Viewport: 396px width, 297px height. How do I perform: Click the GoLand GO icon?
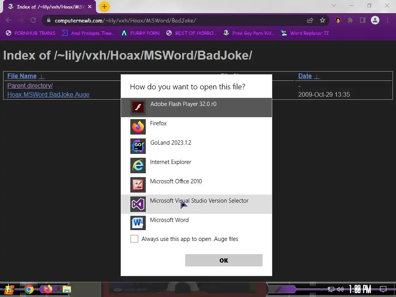click(138, 146)
